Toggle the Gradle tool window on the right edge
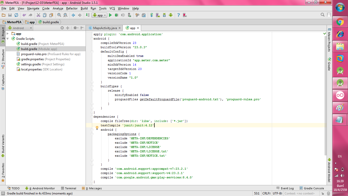The height and width of the screenshot is (196, 348). tap(329, 64)
